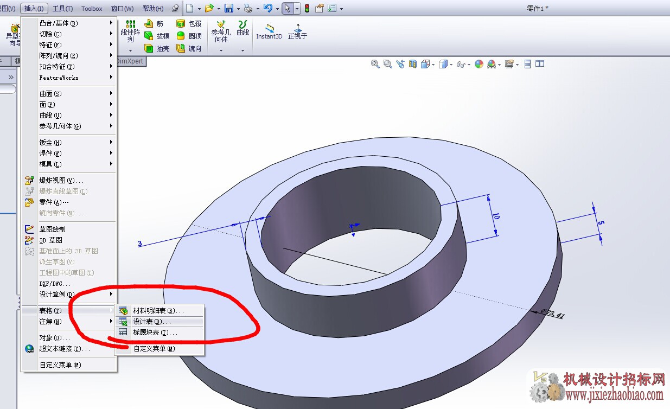Expand dropdown under Linear Pattern tool

[130, 50]
